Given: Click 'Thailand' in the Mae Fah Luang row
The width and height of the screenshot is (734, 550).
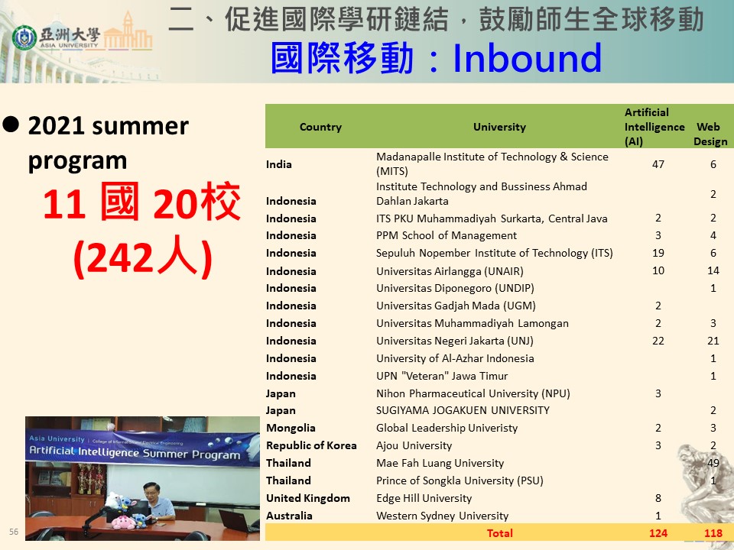Looking at the screenshot, I should pyautogui.click(x=288, y=463).
